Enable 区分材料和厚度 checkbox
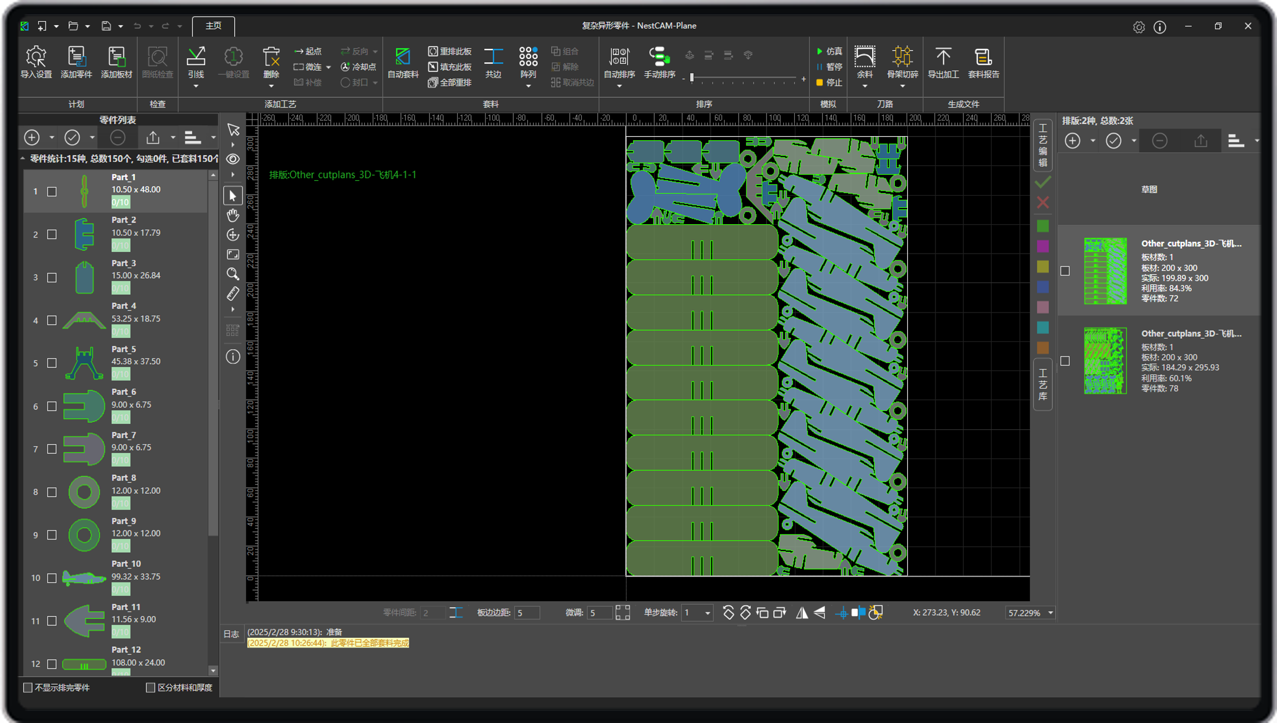 click(x=150, y=687)
